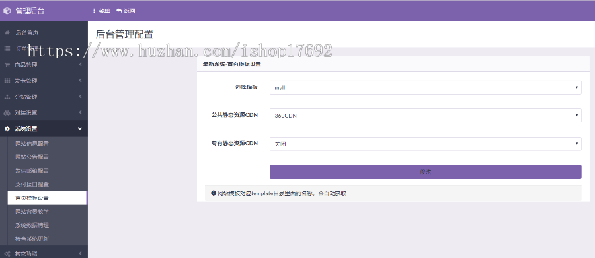595x258 pixels.
Task: Click the 公共静态资源CDN field label
Action: coord(235,115)
